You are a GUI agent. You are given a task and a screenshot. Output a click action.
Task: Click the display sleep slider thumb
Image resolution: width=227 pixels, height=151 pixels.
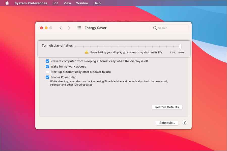pyautogui.click(x=180, y=47)
